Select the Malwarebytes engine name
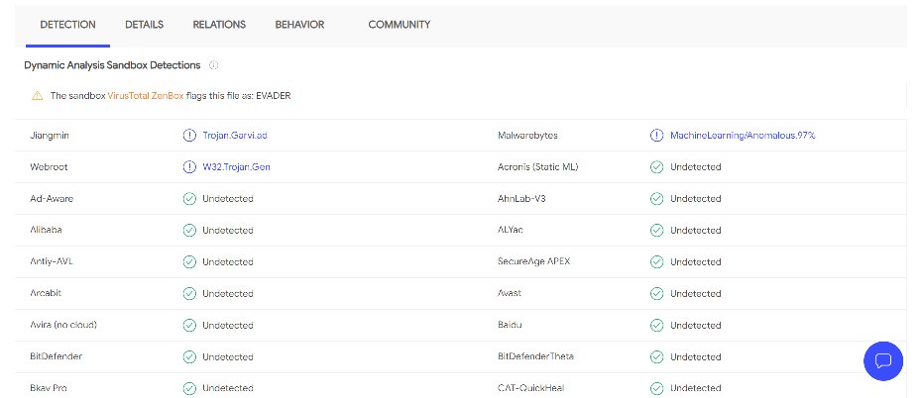 [x=527, y=135]
